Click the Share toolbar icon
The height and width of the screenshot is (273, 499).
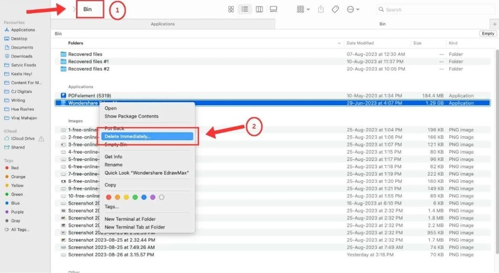(321, 9)
